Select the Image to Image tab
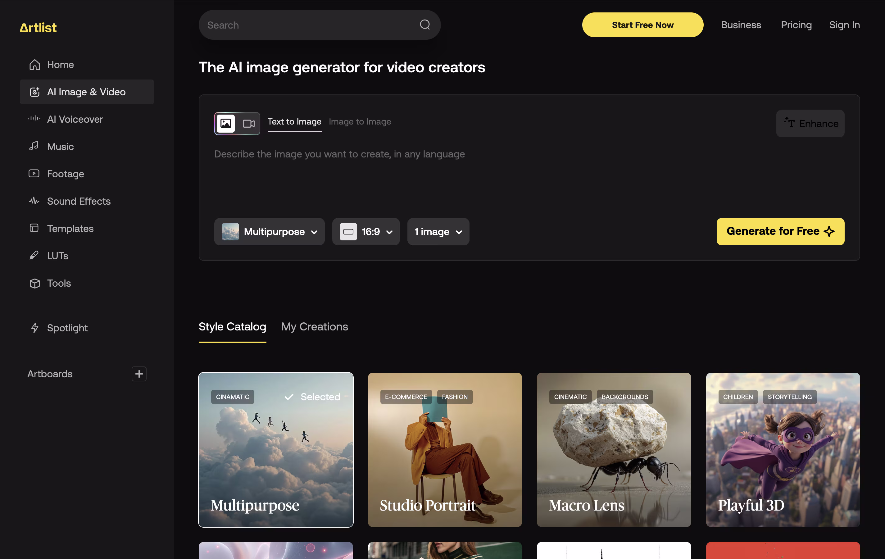This screenshot has height=559, width=885. click(360, 122)
